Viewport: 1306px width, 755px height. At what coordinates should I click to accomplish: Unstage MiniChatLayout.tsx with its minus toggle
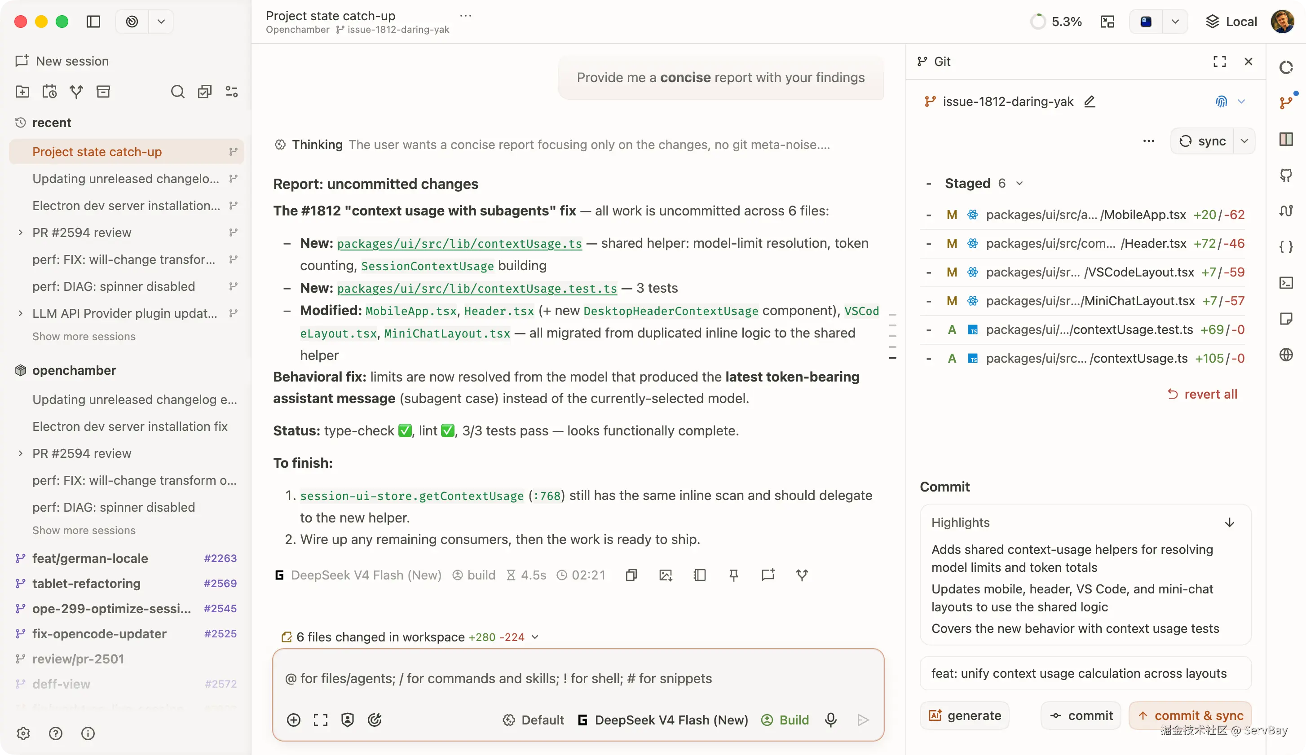point(929,301)
